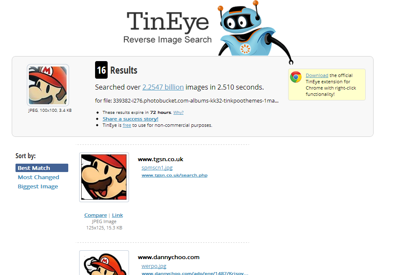Click the free non-commercial use link
The width and height of the screenshot is (405, 275).
[x=127, y=125]
